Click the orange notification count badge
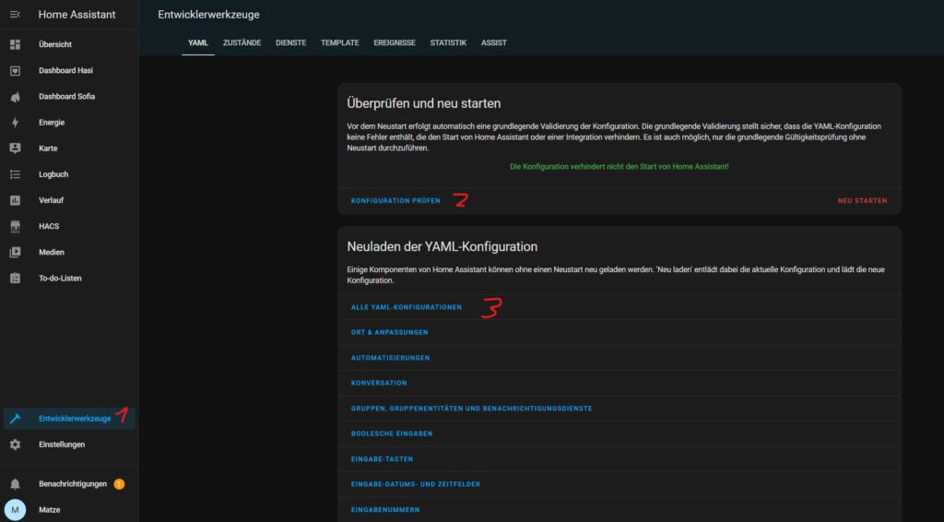Screen dimensions: 944x522 tap(119, 484)
